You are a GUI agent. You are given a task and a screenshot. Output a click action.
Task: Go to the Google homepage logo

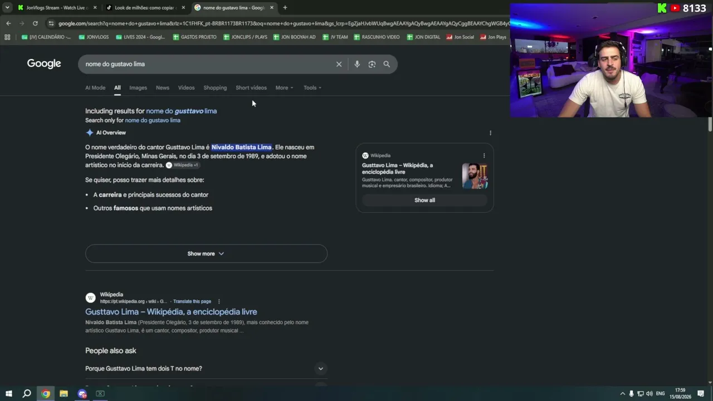click(x=44, y=63)
